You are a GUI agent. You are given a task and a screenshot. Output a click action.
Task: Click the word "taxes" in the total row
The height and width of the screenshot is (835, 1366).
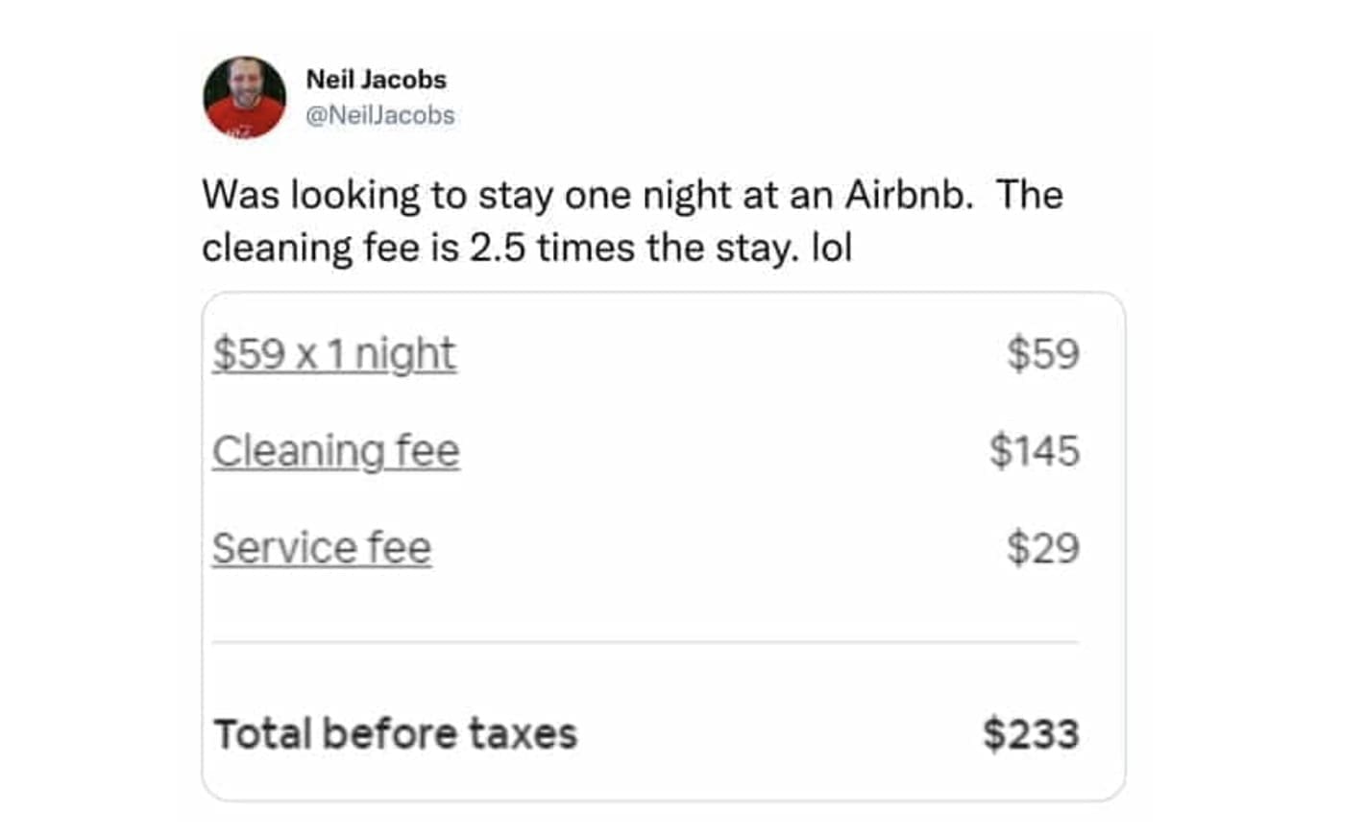(x=523, y=734)
